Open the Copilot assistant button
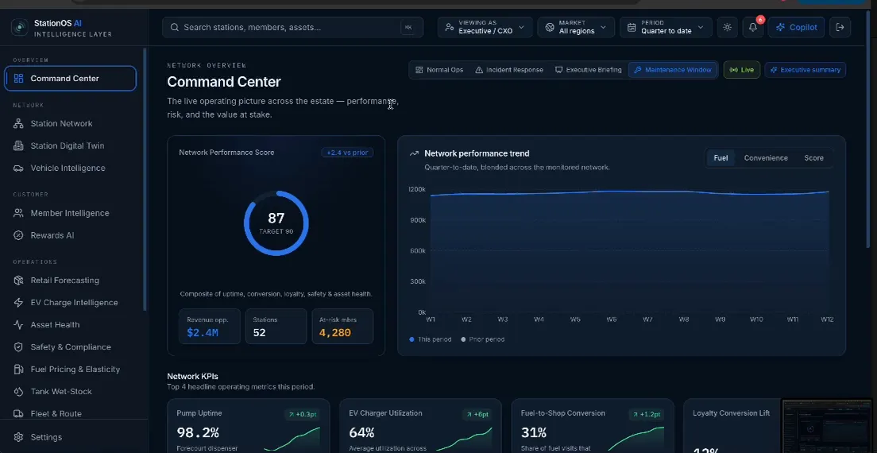 [x=796, y=27]
